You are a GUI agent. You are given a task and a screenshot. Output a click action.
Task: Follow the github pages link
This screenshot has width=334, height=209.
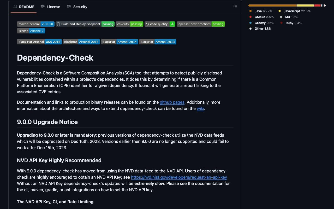(172, 102)
